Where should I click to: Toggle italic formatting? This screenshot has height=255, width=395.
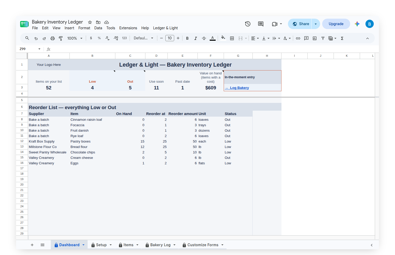point(196,38)
